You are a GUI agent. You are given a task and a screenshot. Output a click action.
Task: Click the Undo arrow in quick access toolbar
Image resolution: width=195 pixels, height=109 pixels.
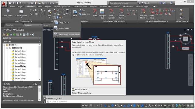(x=21, y=3)
